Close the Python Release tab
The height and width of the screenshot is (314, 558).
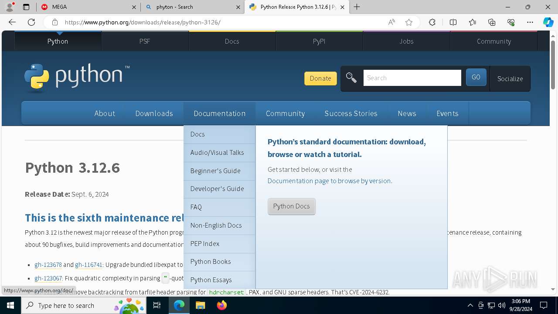pyautogui.click(x=342, y=7)
